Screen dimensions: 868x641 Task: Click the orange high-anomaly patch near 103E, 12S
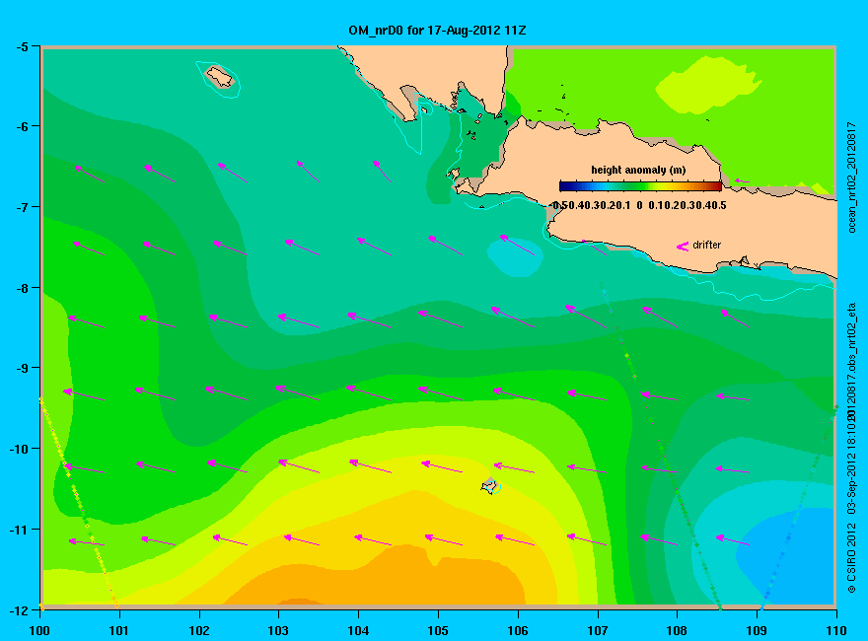pyautogui.click(x=299, y=602)
